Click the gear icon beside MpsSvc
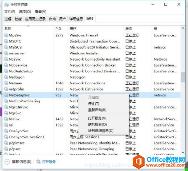 [6, 35]
